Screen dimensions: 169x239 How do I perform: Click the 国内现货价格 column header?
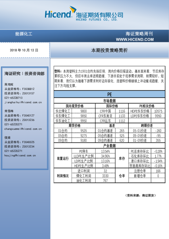[75, 106]
